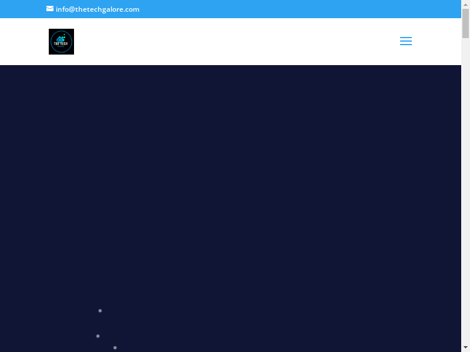This screenshot has height=352, width=470.
Task: Click the scrollbar up arrow
Action: (x=465, y=4)
